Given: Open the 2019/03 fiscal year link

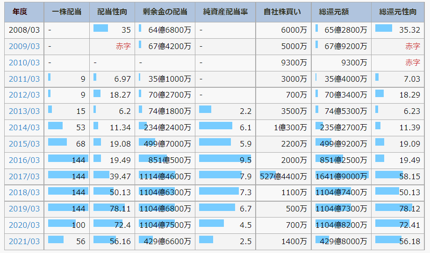Looking at the screenshot, I should point(24,209).
